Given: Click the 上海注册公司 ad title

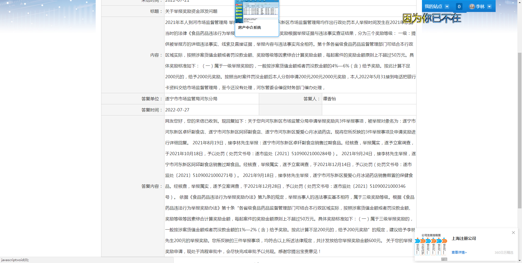Looking at the screenshot, I should 464,239.
